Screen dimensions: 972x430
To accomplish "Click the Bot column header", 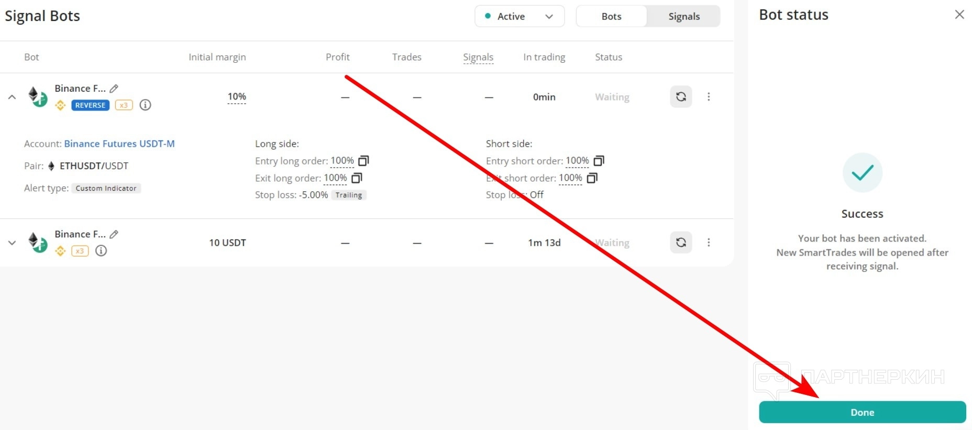I will pos(31,57).
